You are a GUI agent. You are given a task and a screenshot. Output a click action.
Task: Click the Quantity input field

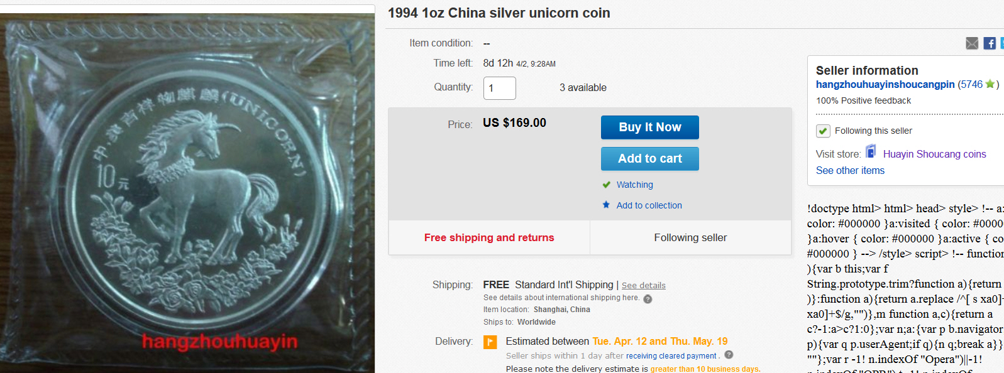(x=499, y=88)
